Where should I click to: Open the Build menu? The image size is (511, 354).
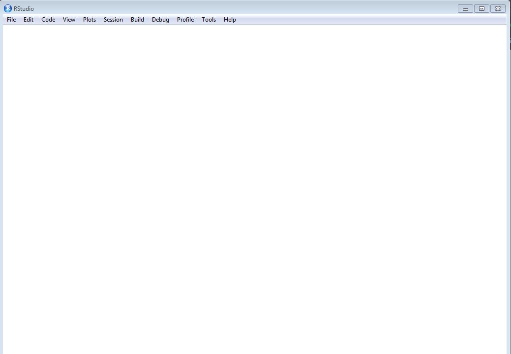point(137,20)
